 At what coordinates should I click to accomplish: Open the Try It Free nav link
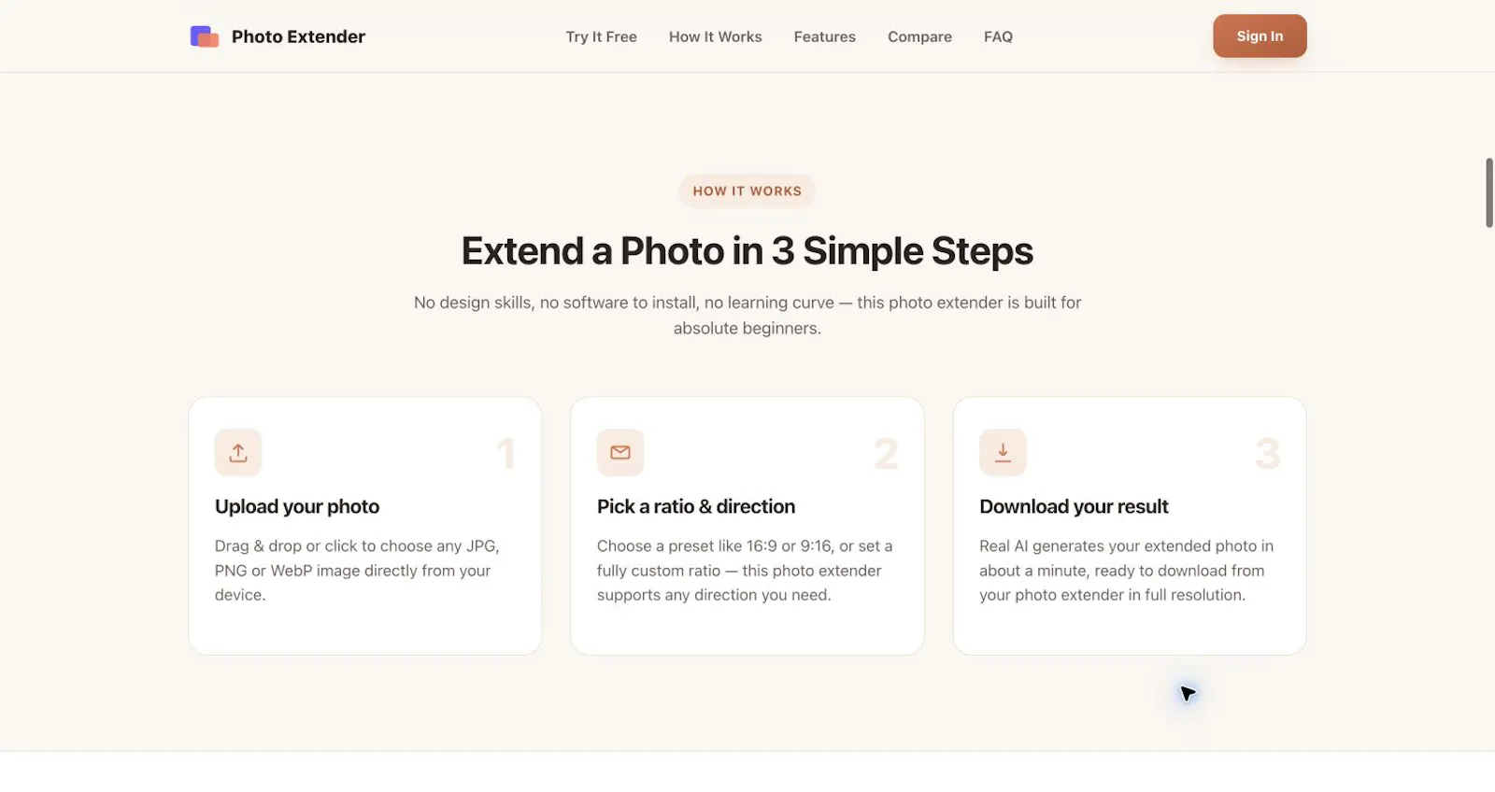(x=601, y=36)
